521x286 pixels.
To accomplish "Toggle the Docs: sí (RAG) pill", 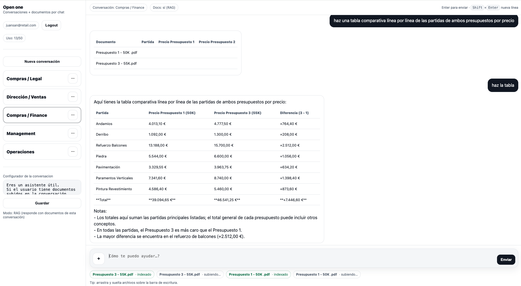I will [164, 7].
